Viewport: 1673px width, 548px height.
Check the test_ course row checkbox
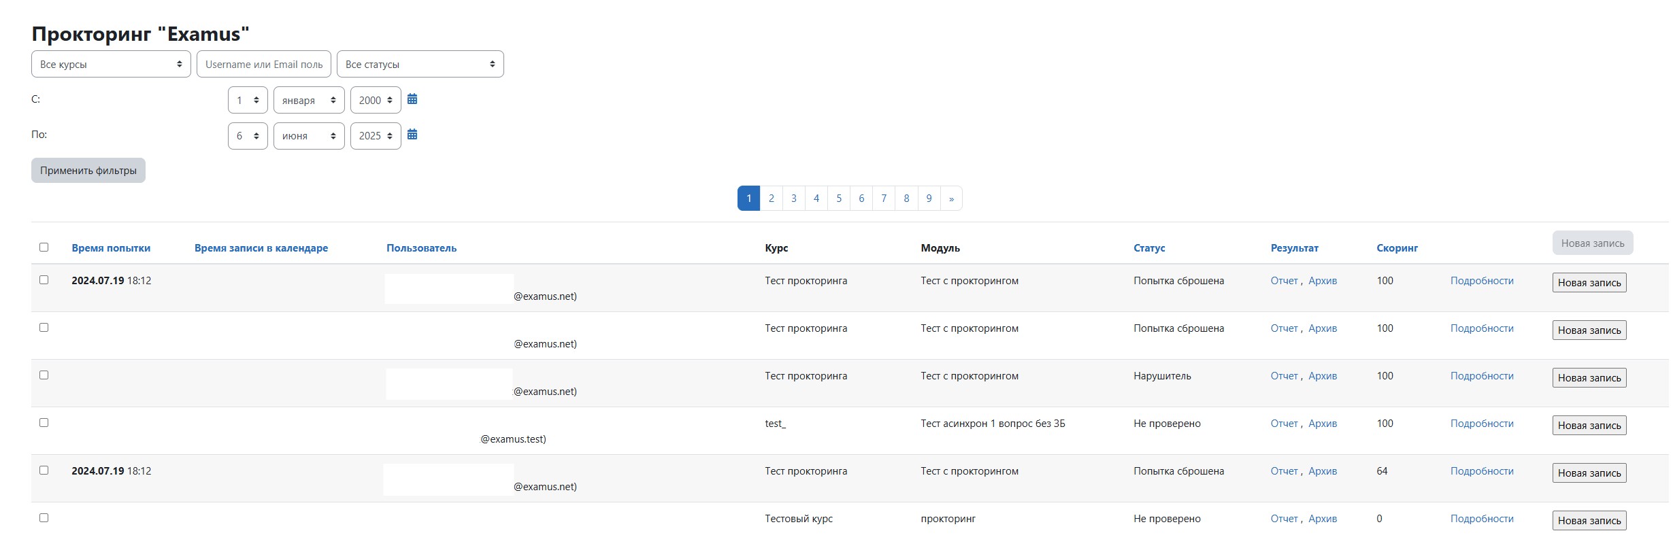(44, 422)
